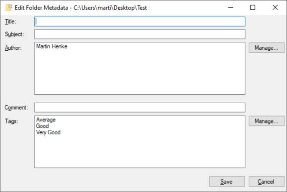
Task: Click the Title: label
Action: 10,22
